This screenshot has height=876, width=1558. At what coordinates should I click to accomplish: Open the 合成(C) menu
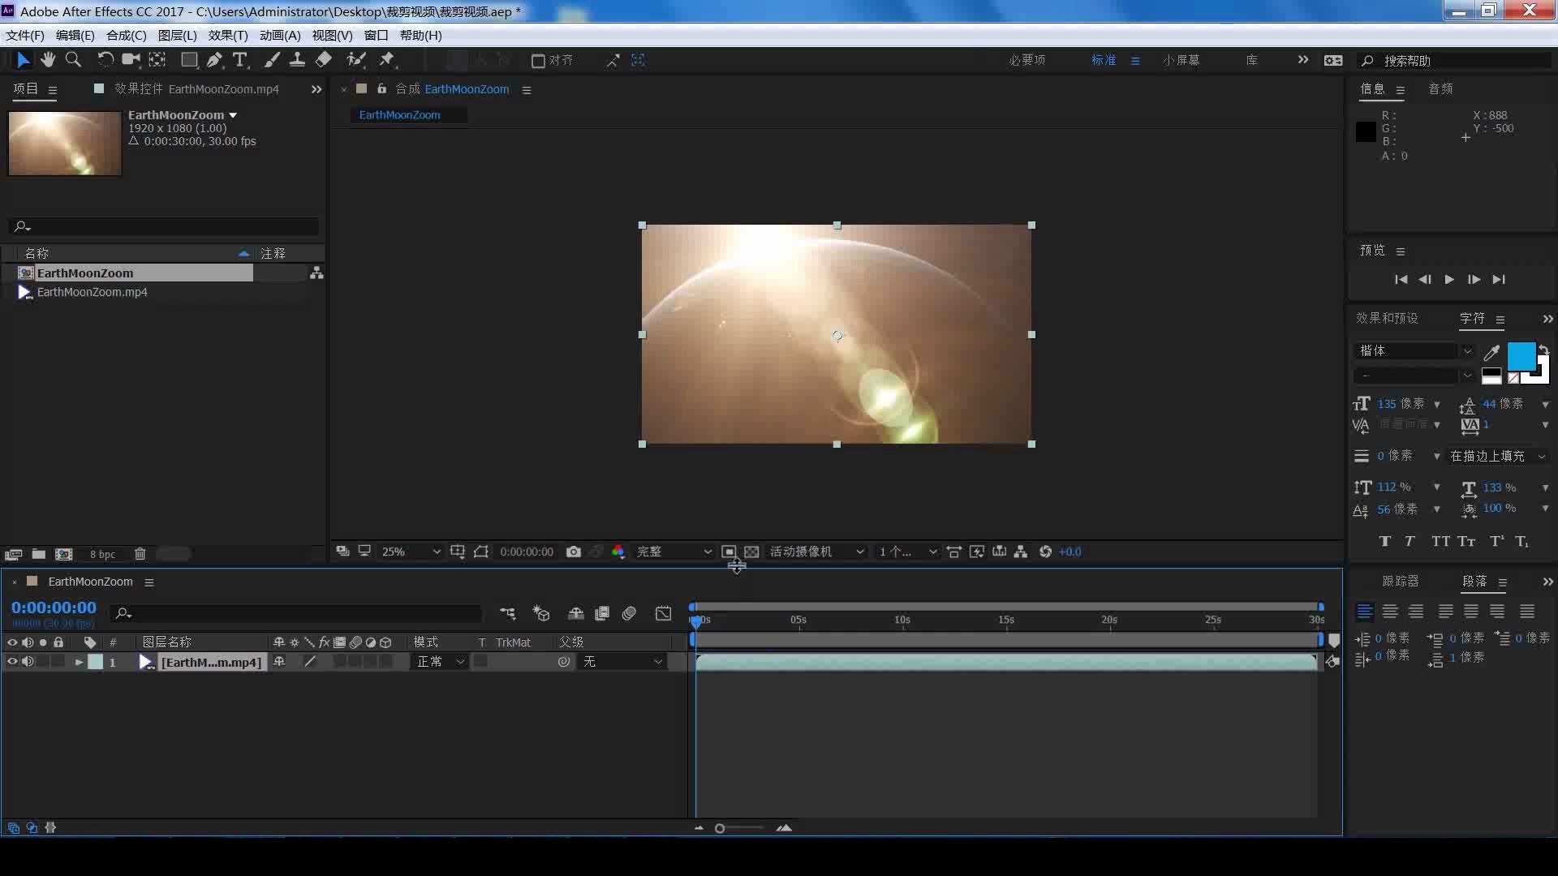coord(126,36)
